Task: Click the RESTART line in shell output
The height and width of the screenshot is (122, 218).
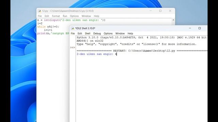Action: click(142, 51)
